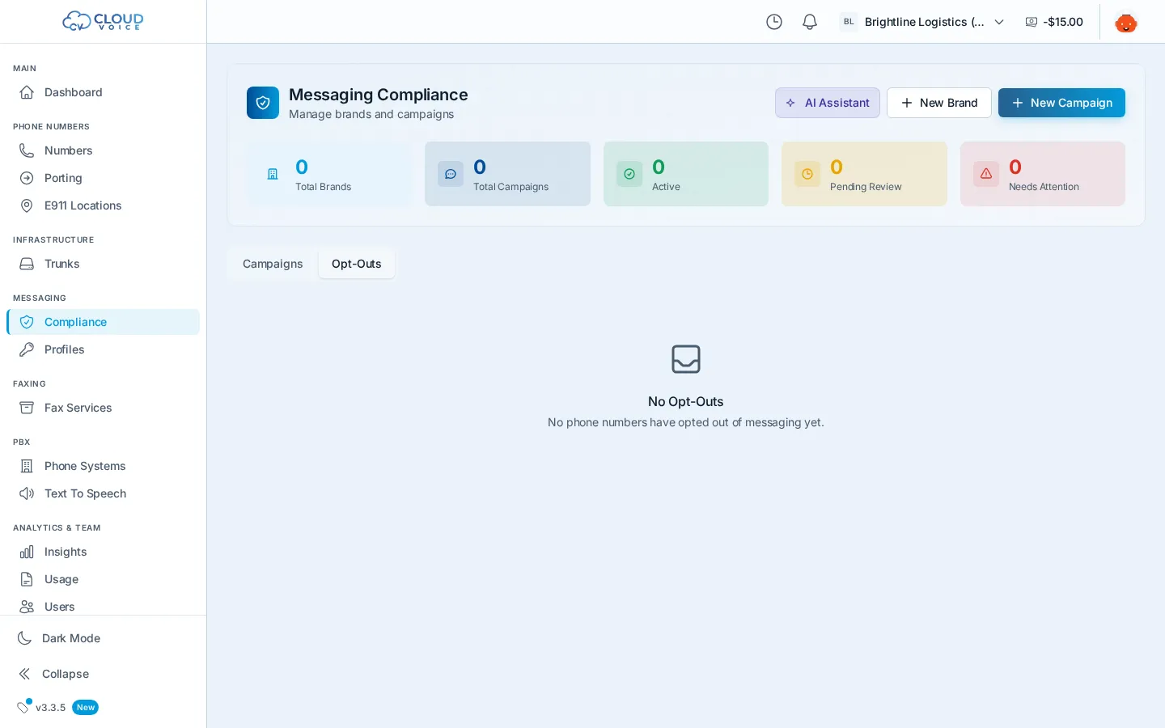Click the Dashboard home icon
1165x728 pixels.
(27, 92)
